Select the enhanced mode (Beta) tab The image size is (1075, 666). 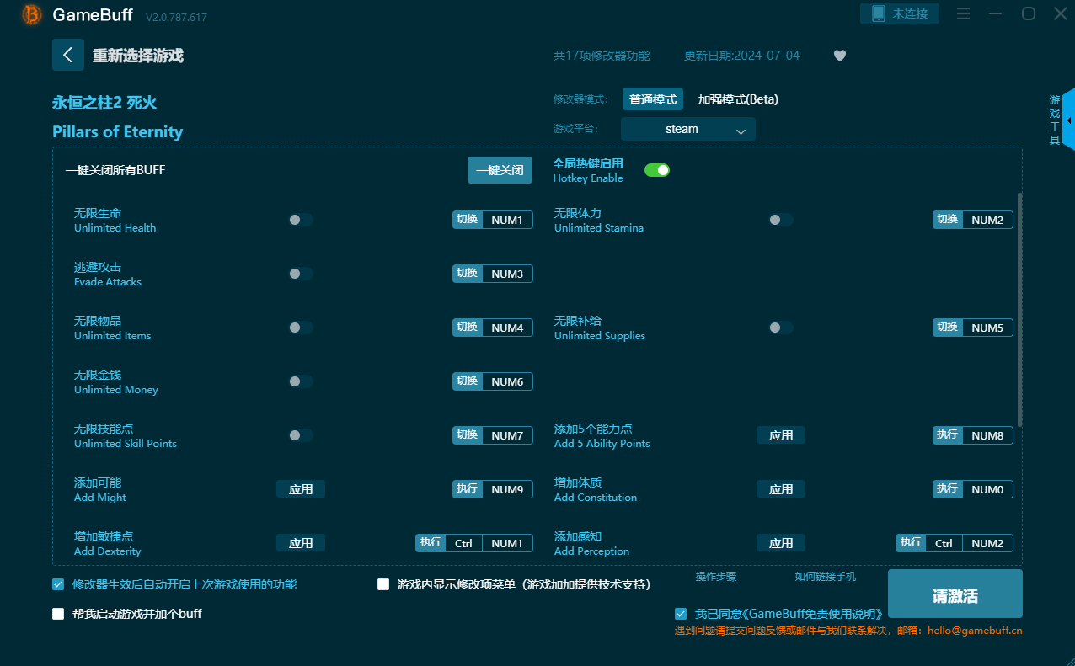point(738,99)
